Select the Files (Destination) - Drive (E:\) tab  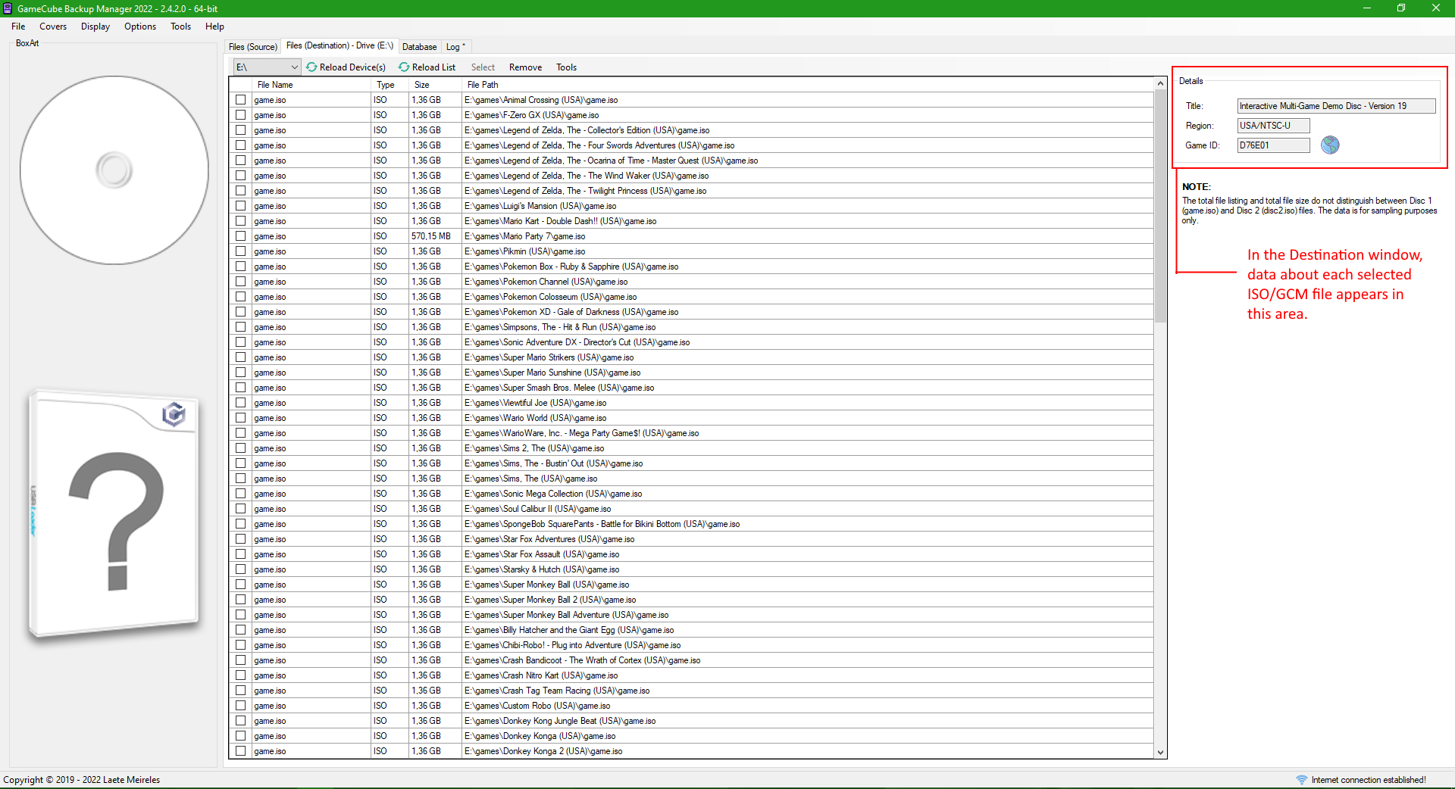pos(339,46)
